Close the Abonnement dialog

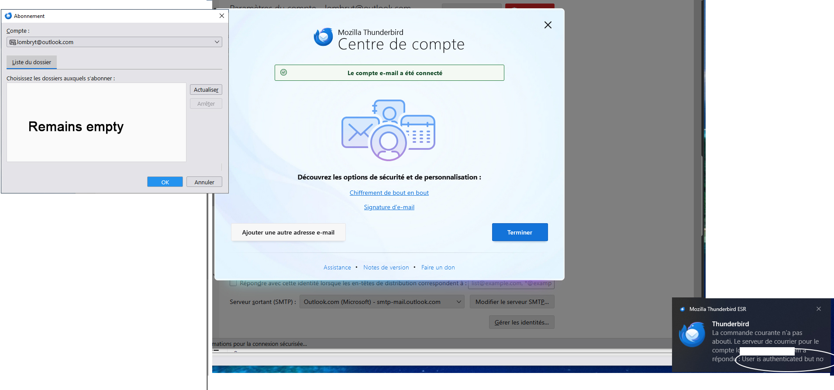pyautogui.click(x=222, y=16)
